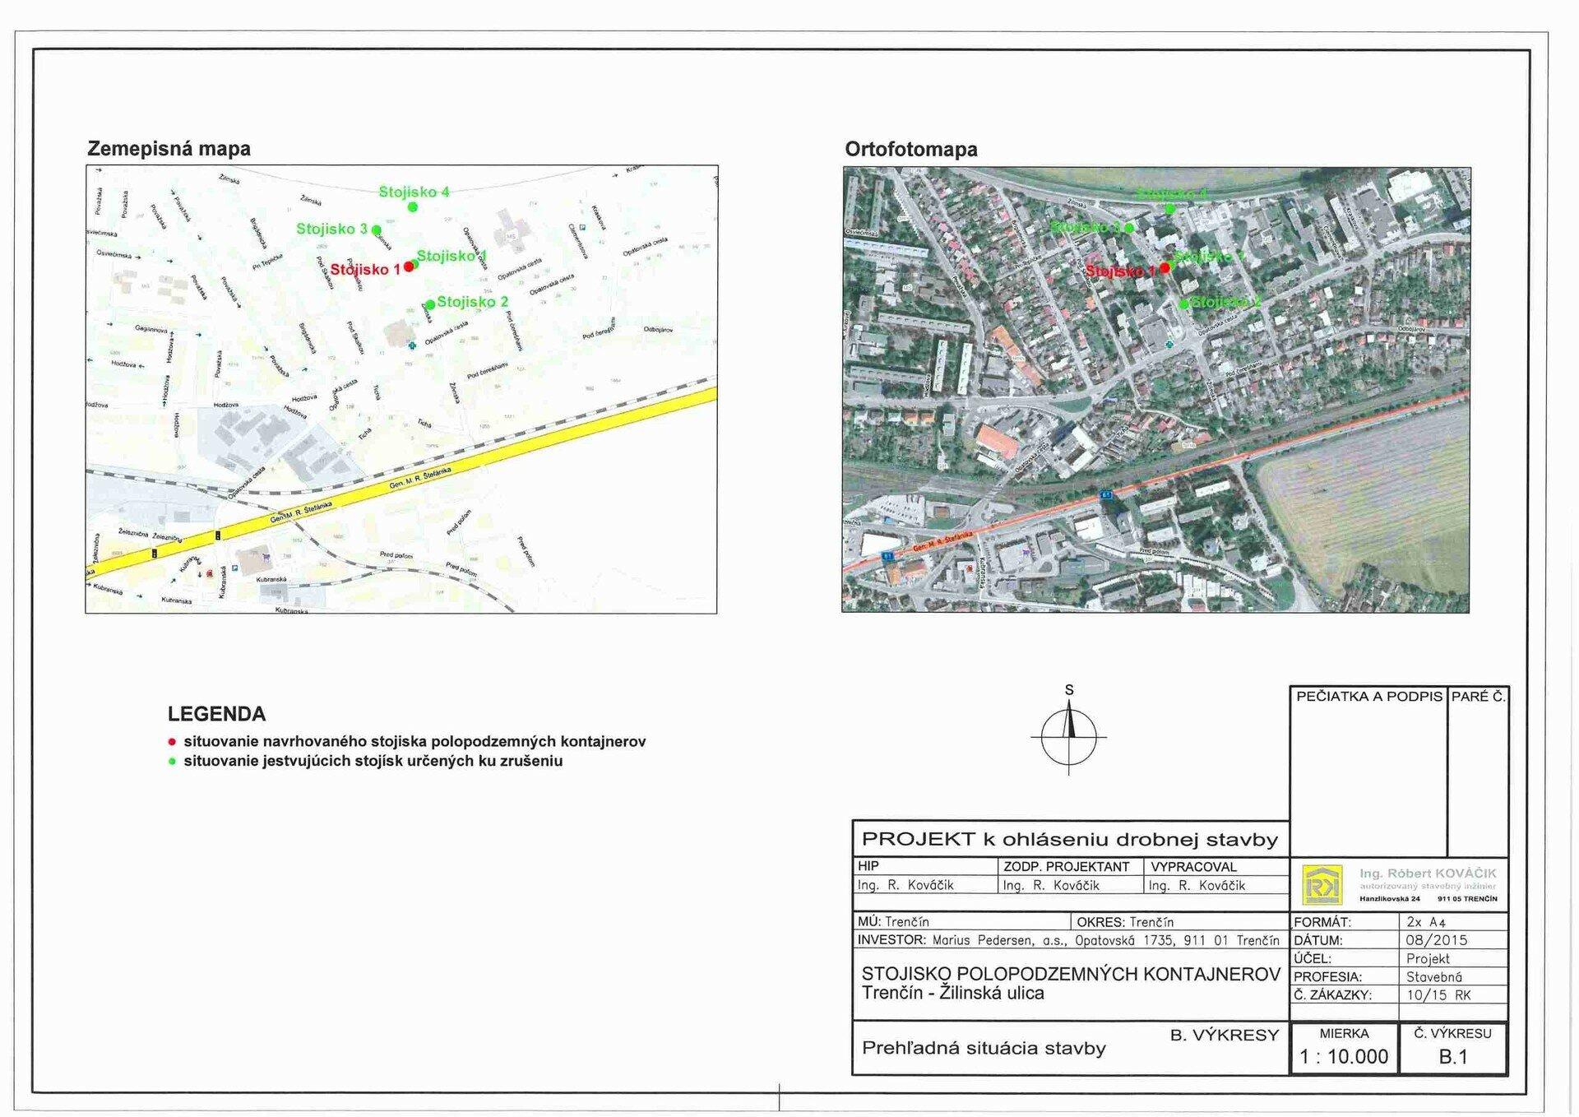Click the red bullet in the legend

coord(172,742)
